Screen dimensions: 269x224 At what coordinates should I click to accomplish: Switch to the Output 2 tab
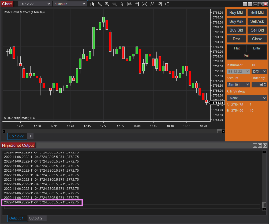click(36, 218)
